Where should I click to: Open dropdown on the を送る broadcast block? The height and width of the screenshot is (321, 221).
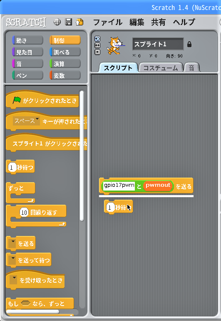(x=12, y=243)
